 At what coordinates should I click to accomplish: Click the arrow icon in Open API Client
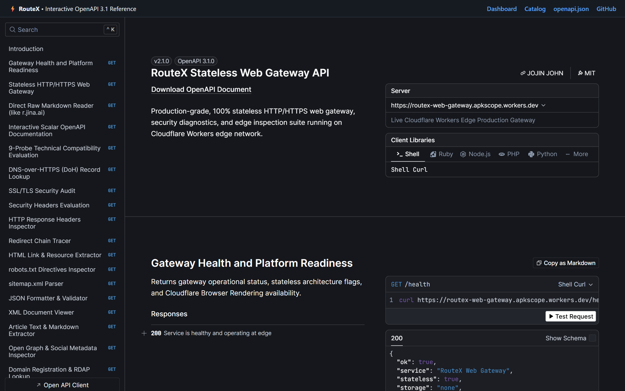point(38,385)
